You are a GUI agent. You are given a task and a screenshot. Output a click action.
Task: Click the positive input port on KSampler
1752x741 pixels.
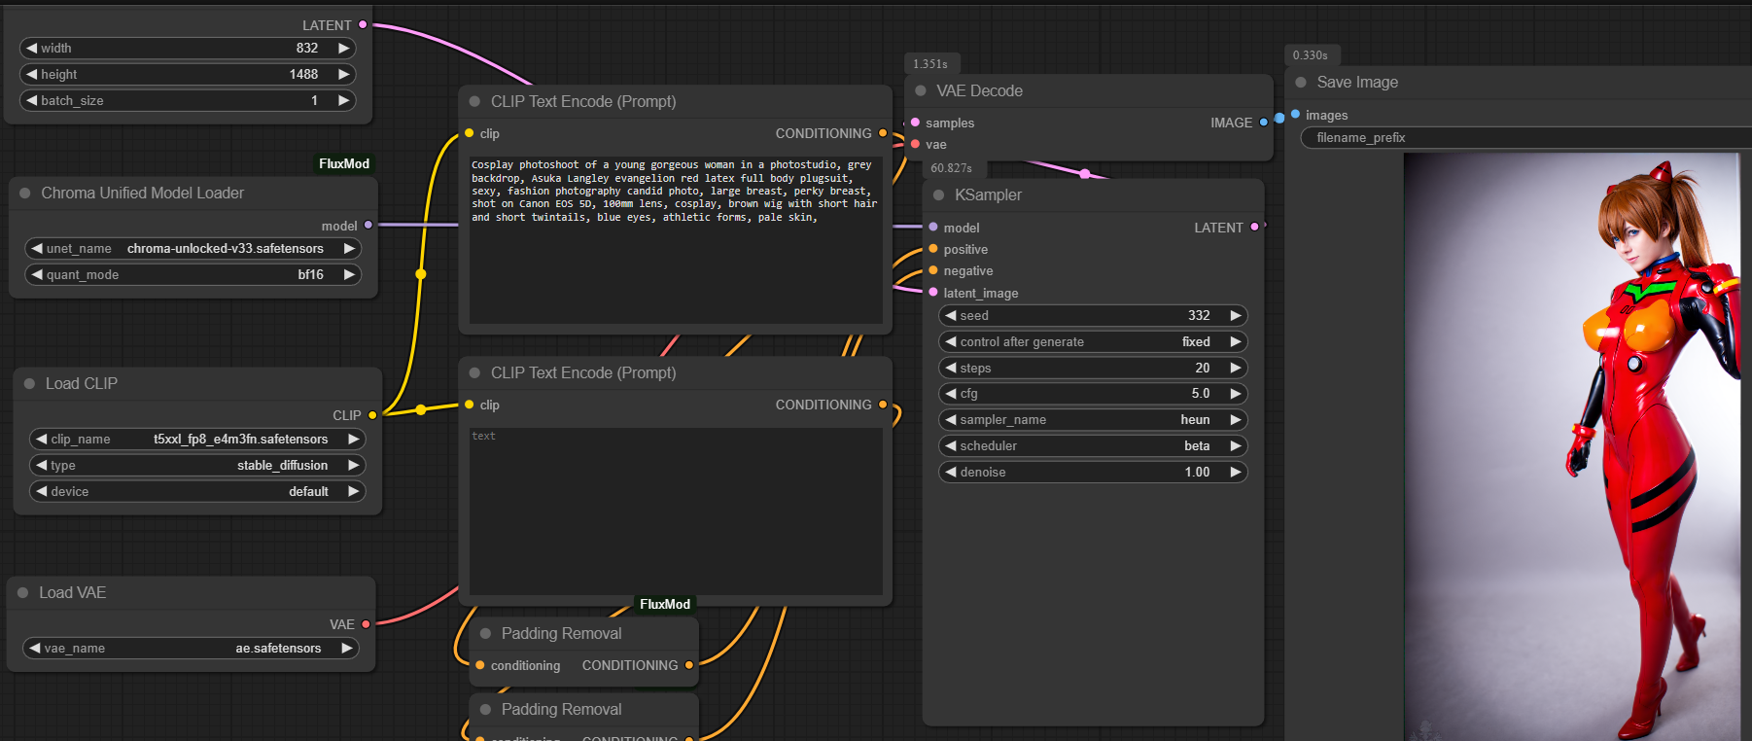click(933, 249)
